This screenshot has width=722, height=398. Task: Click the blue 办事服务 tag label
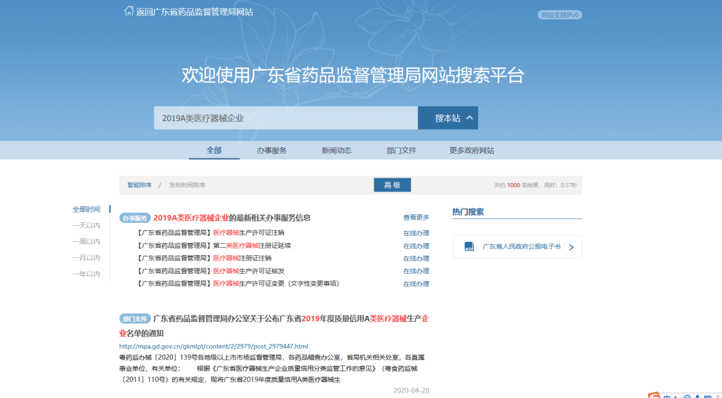click(135, 218)
